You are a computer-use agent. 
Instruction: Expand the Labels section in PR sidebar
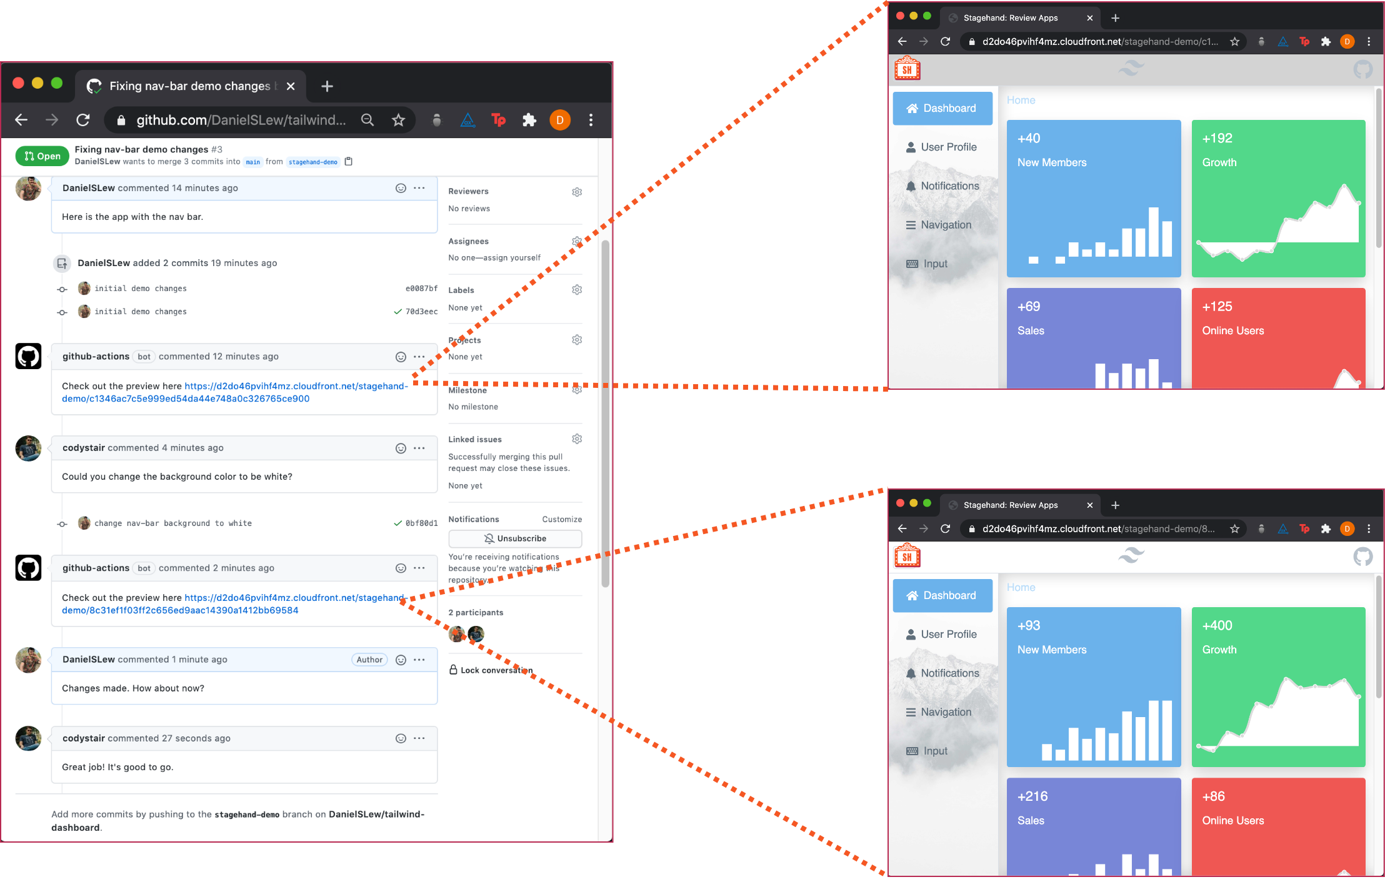coord(576,290)
